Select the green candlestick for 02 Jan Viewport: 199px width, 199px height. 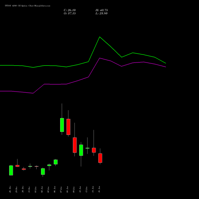[x=43, y=172]
